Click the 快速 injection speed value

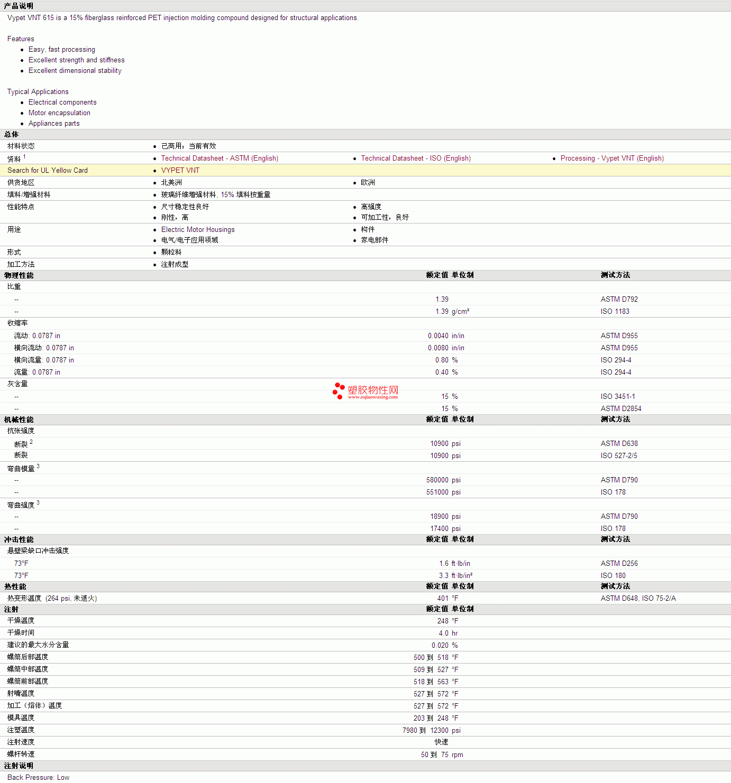click(442, 742)
